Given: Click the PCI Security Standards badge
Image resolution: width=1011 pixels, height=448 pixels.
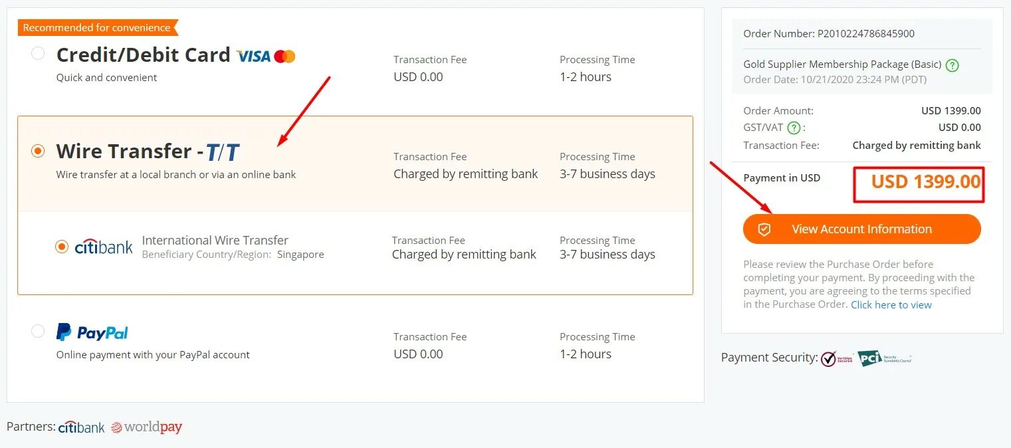Looking at the screenshot, I should [x=883, y=358].
